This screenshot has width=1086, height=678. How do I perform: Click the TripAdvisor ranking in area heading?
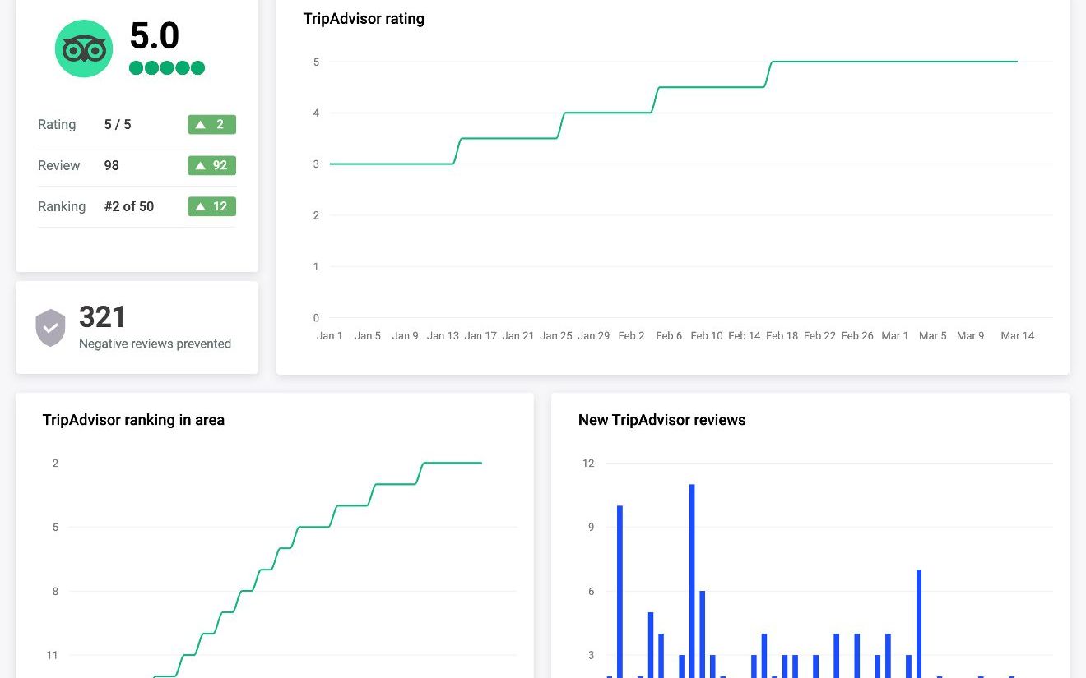click(133, 420)
